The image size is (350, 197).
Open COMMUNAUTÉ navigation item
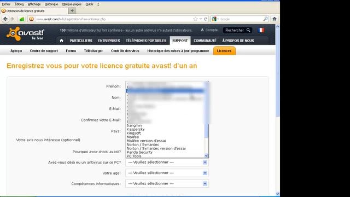click(x=205, y=40)
